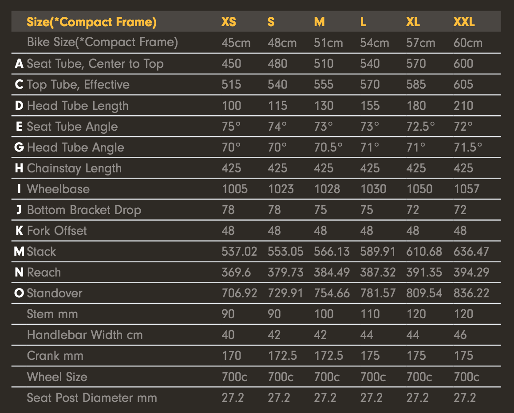Select the 60cm bike size cell

(x=468, y=43)
